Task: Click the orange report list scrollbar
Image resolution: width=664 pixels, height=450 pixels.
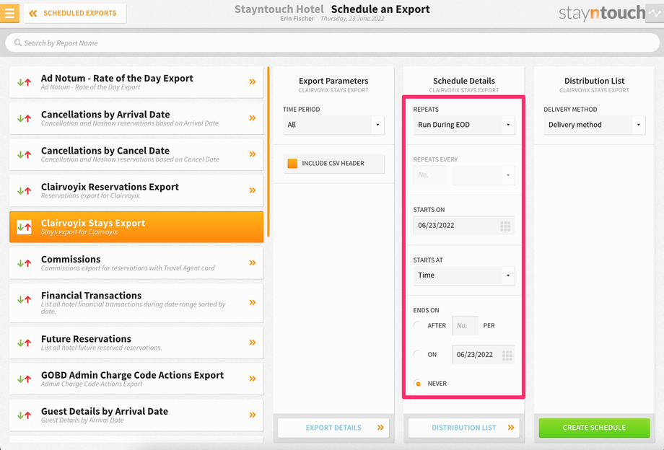Action: [268, 151]
